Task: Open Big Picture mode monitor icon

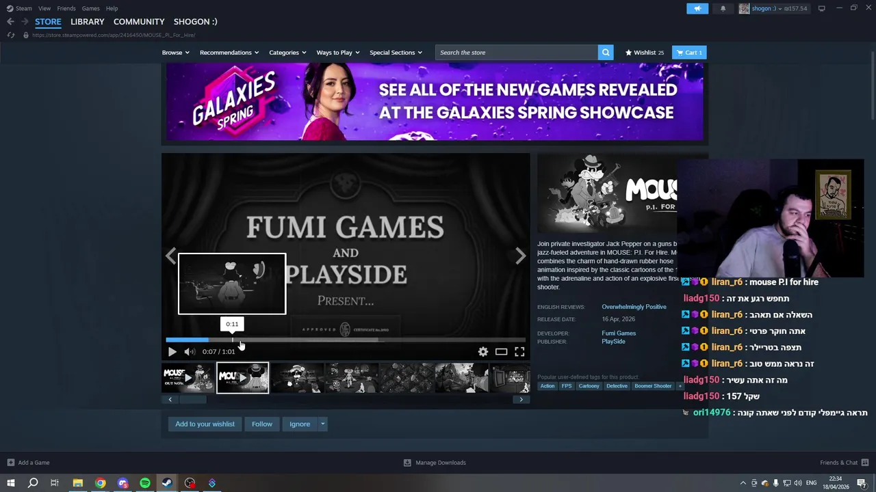Action: (x=821, y=8)
